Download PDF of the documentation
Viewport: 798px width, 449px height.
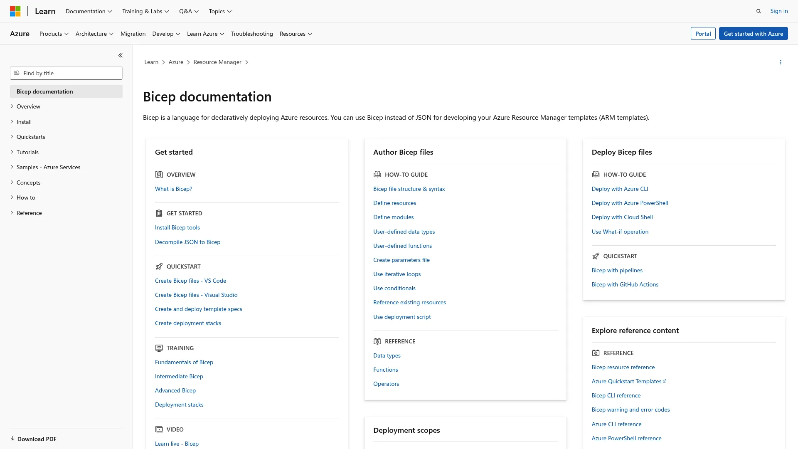(x=33, y=439)
